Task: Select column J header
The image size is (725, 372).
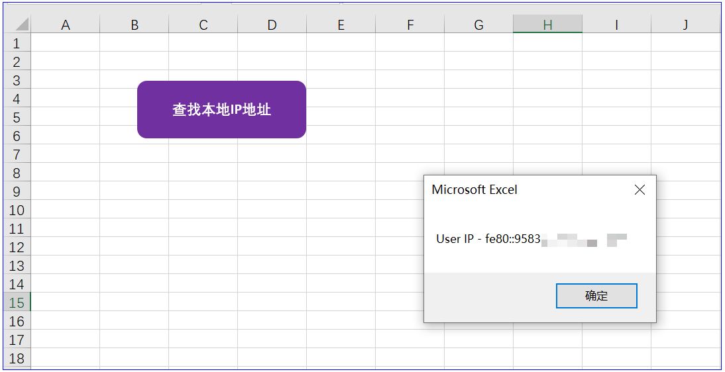Action: click(685, 24)
